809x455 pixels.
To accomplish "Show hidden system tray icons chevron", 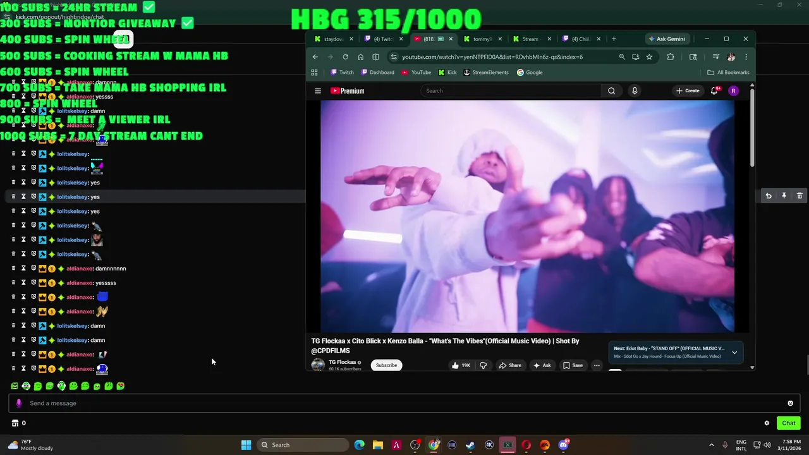I will pos(711,445).
